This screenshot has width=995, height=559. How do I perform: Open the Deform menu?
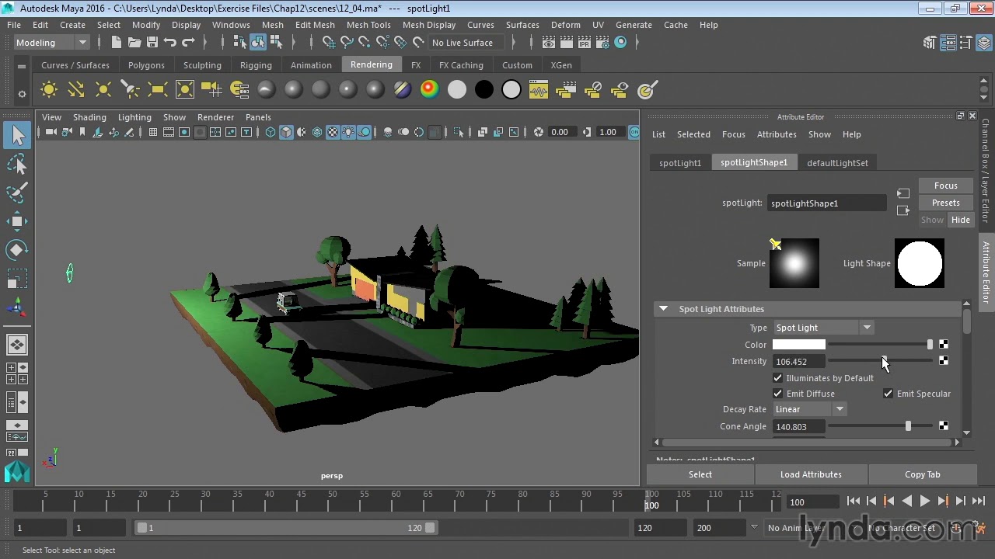(565, 25)
